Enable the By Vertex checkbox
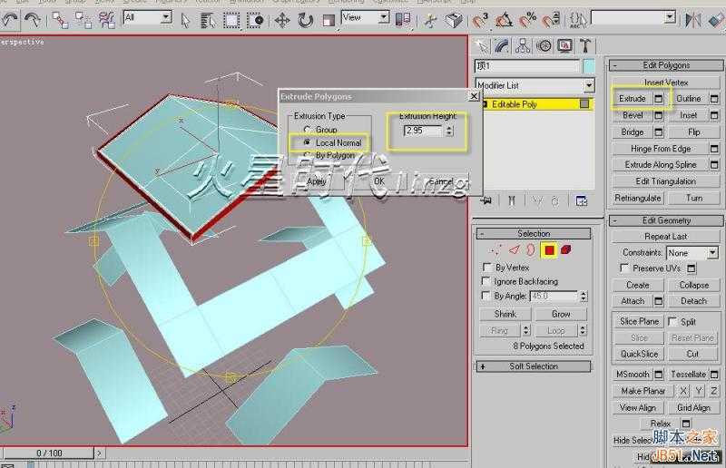 pos(486,267)
